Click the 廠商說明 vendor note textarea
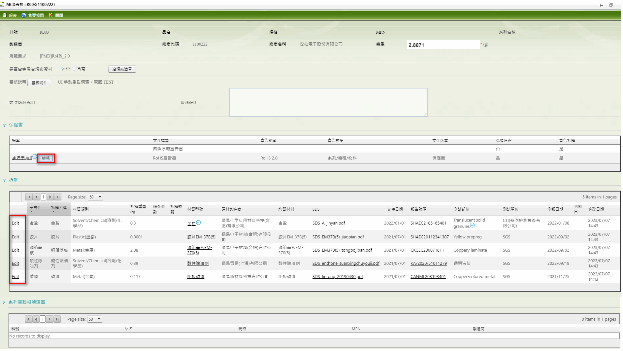The width and height of the screenshot is (623, 351). pyautogui.click(x=328, y=102)
